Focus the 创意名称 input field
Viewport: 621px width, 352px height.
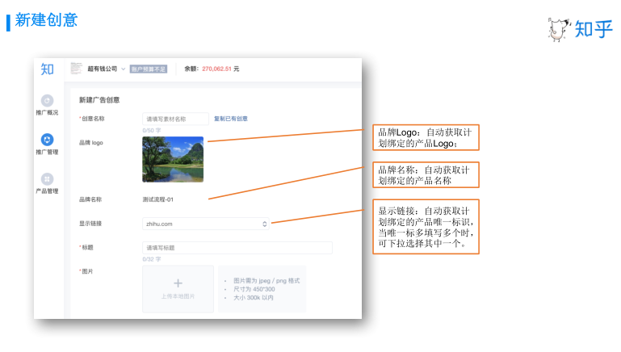175,119
